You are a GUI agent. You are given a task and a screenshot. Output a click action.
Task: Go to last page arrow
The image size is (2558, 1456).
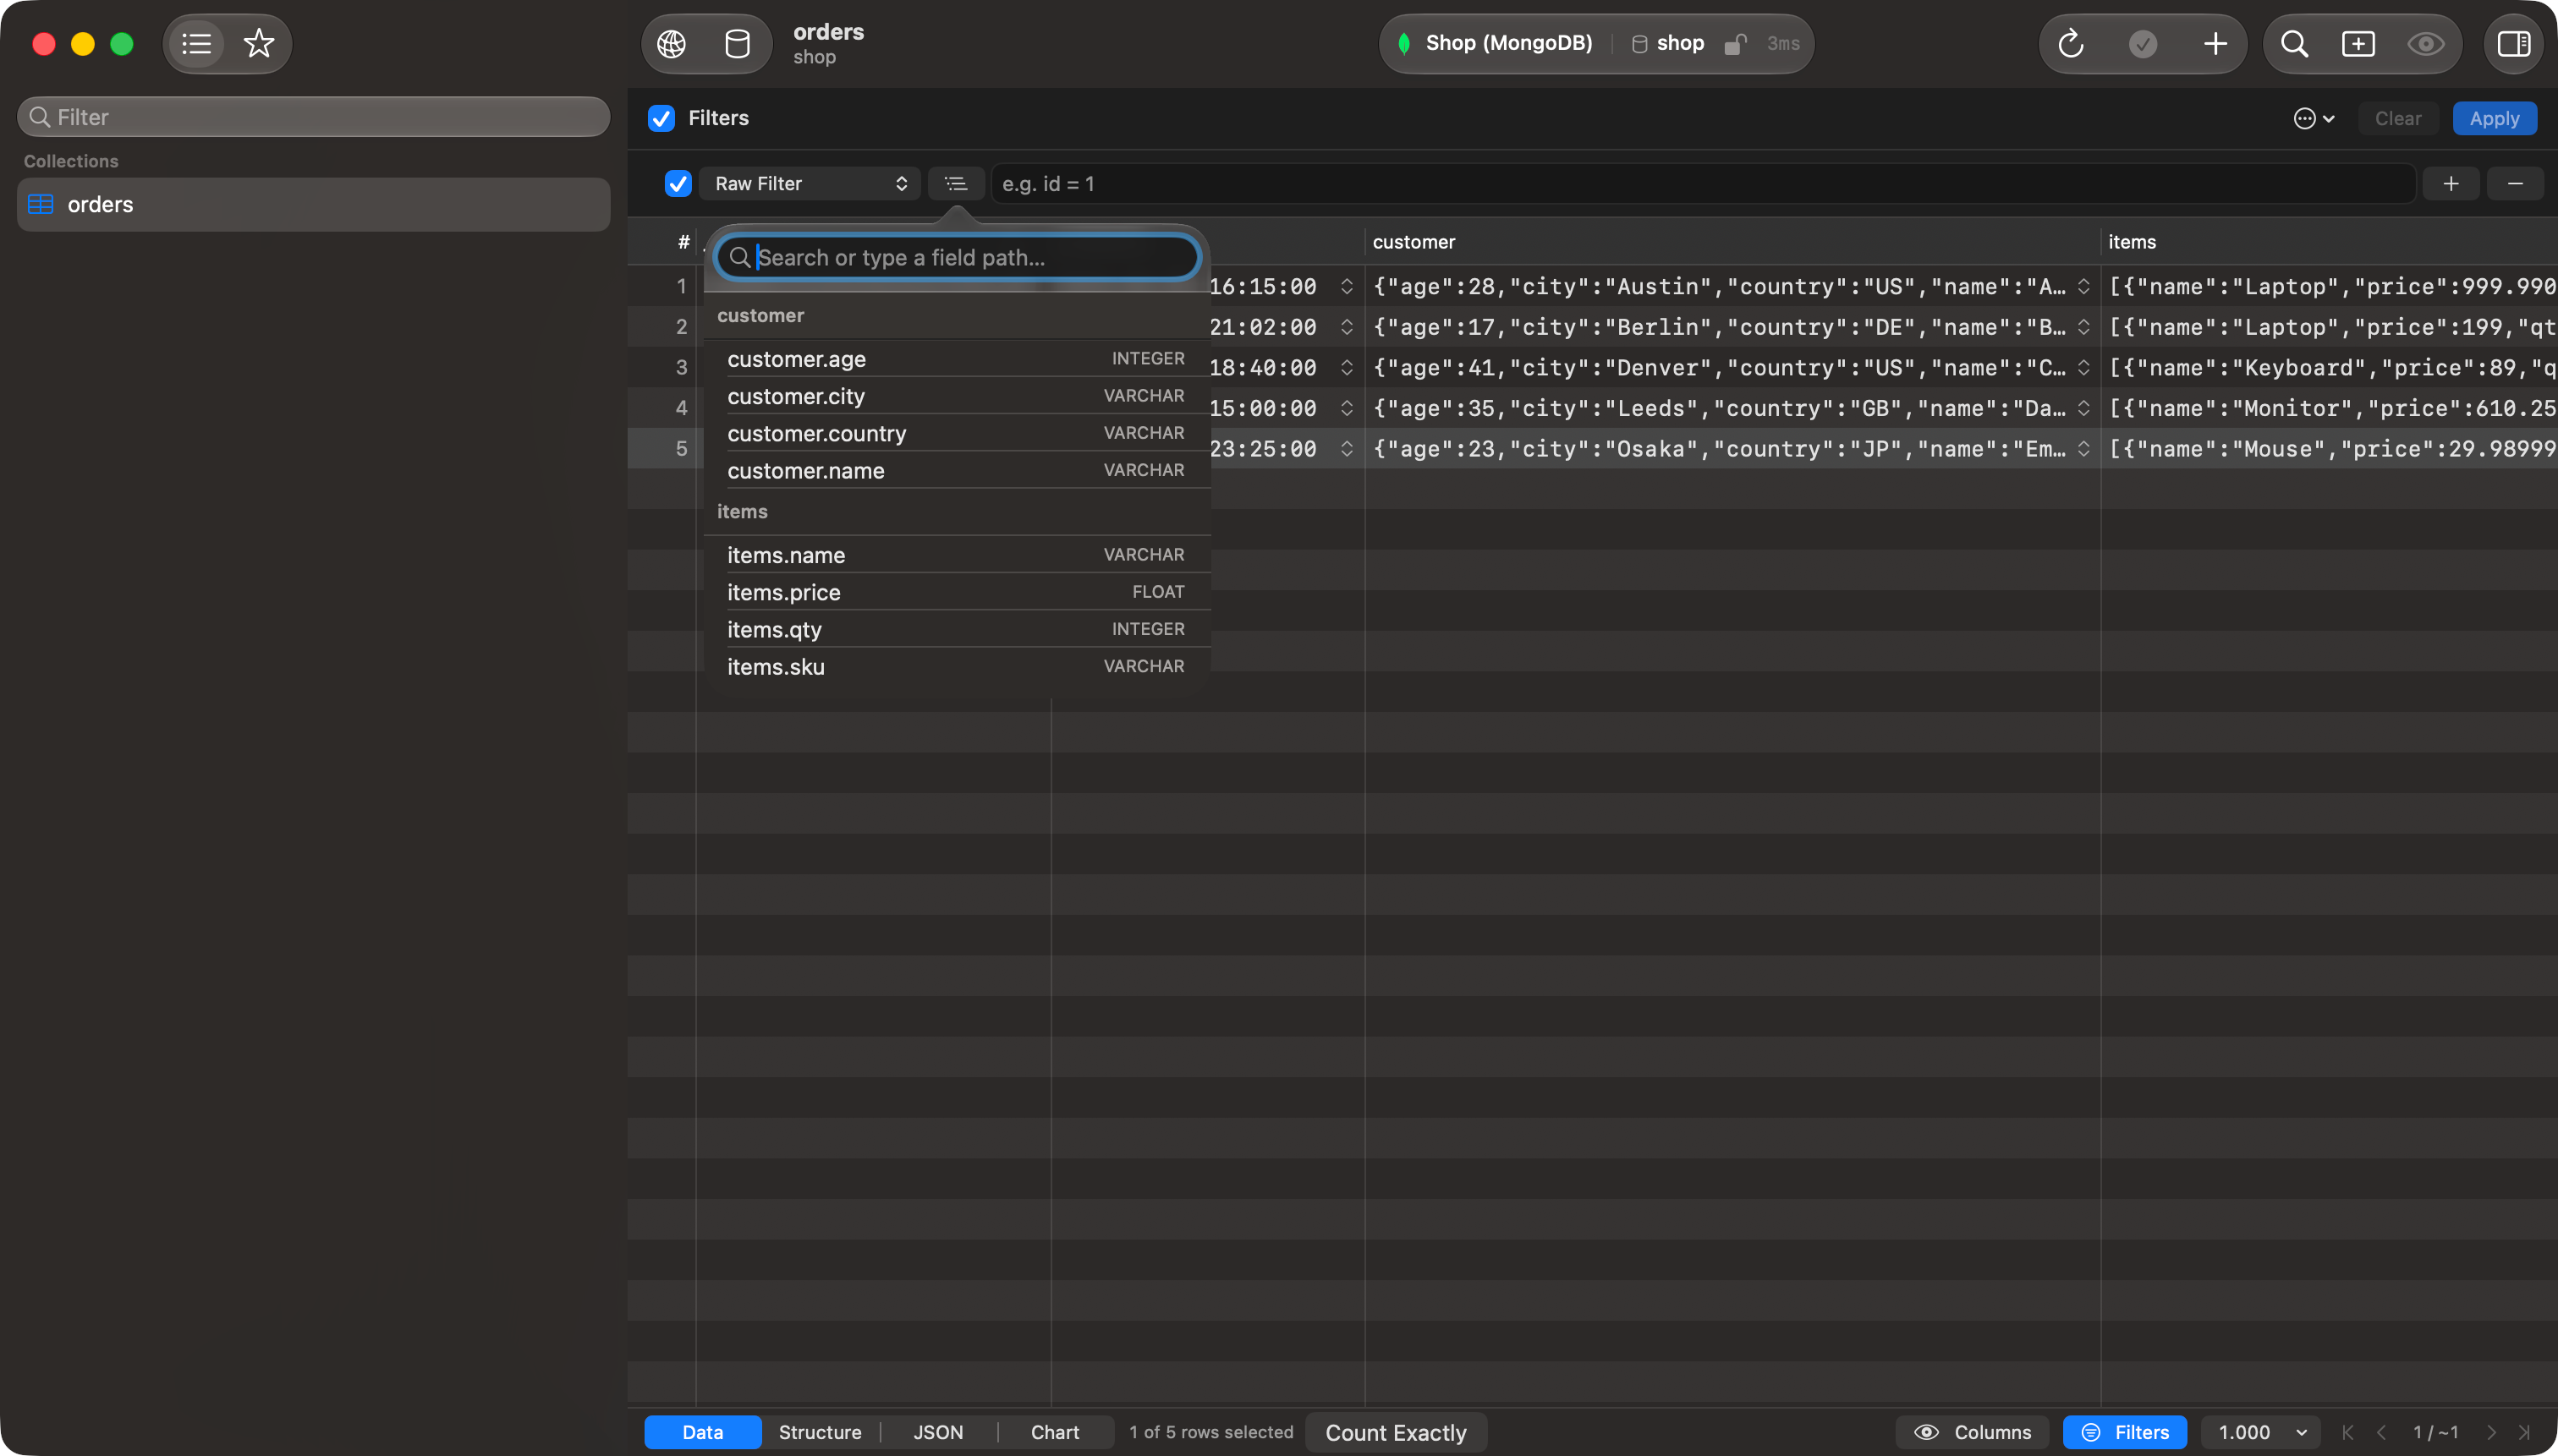pyautogui.click(x=2525, y=1432)
